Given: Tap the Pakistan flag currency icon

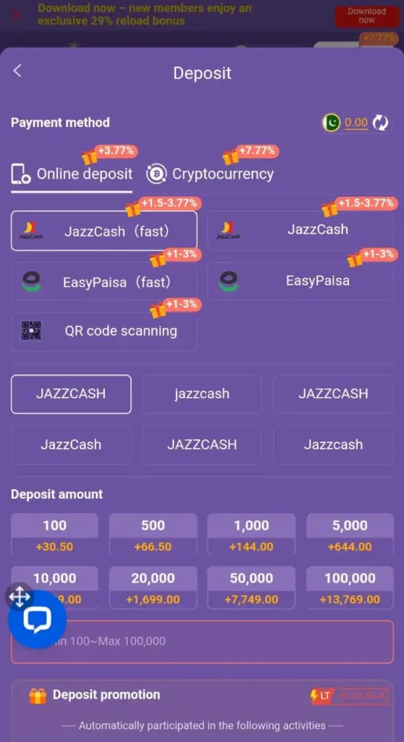Looking at the screenshot, I should (332, 123).
